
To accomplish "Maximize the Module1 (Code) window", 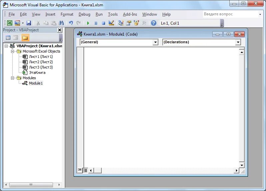I will (x=229, y=34).
